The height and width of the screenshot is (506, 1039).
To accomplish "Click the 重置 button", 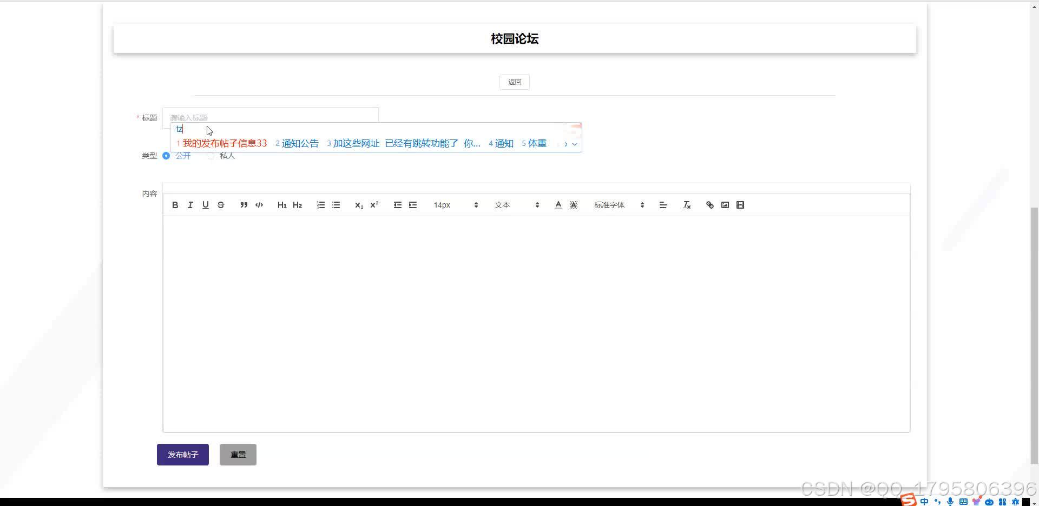I will [x=238, y=455].
